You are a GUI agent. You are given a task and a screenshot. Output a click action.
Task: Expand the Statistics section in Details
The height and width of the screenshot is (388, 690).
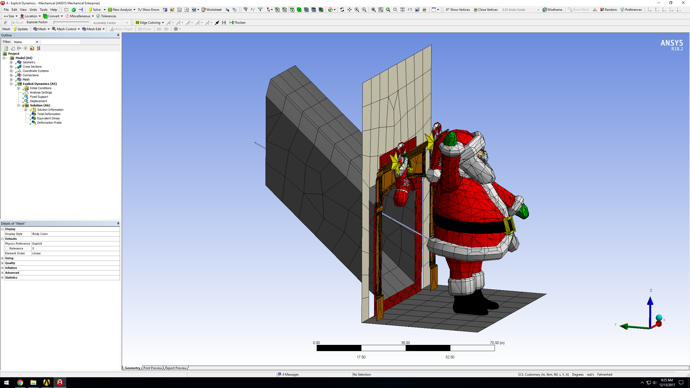pyautogui.click(x=2, y=278)
